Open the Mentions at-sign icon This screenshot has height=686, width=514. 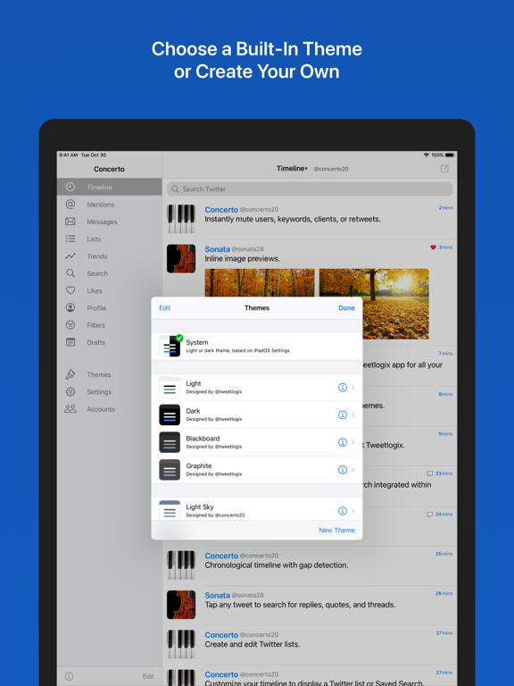pyautogui.click(x=70, y=205)
